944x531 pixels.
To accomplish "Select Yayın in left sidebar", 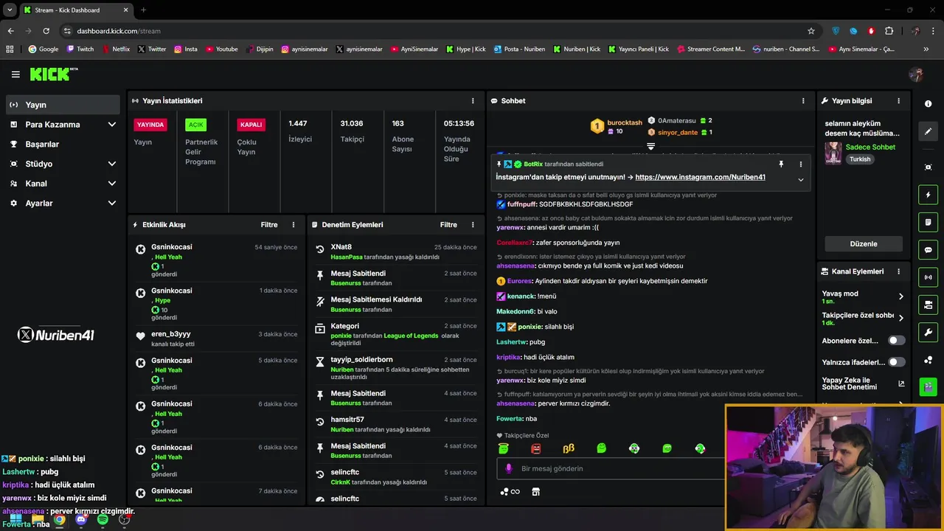I will [63, 105].
